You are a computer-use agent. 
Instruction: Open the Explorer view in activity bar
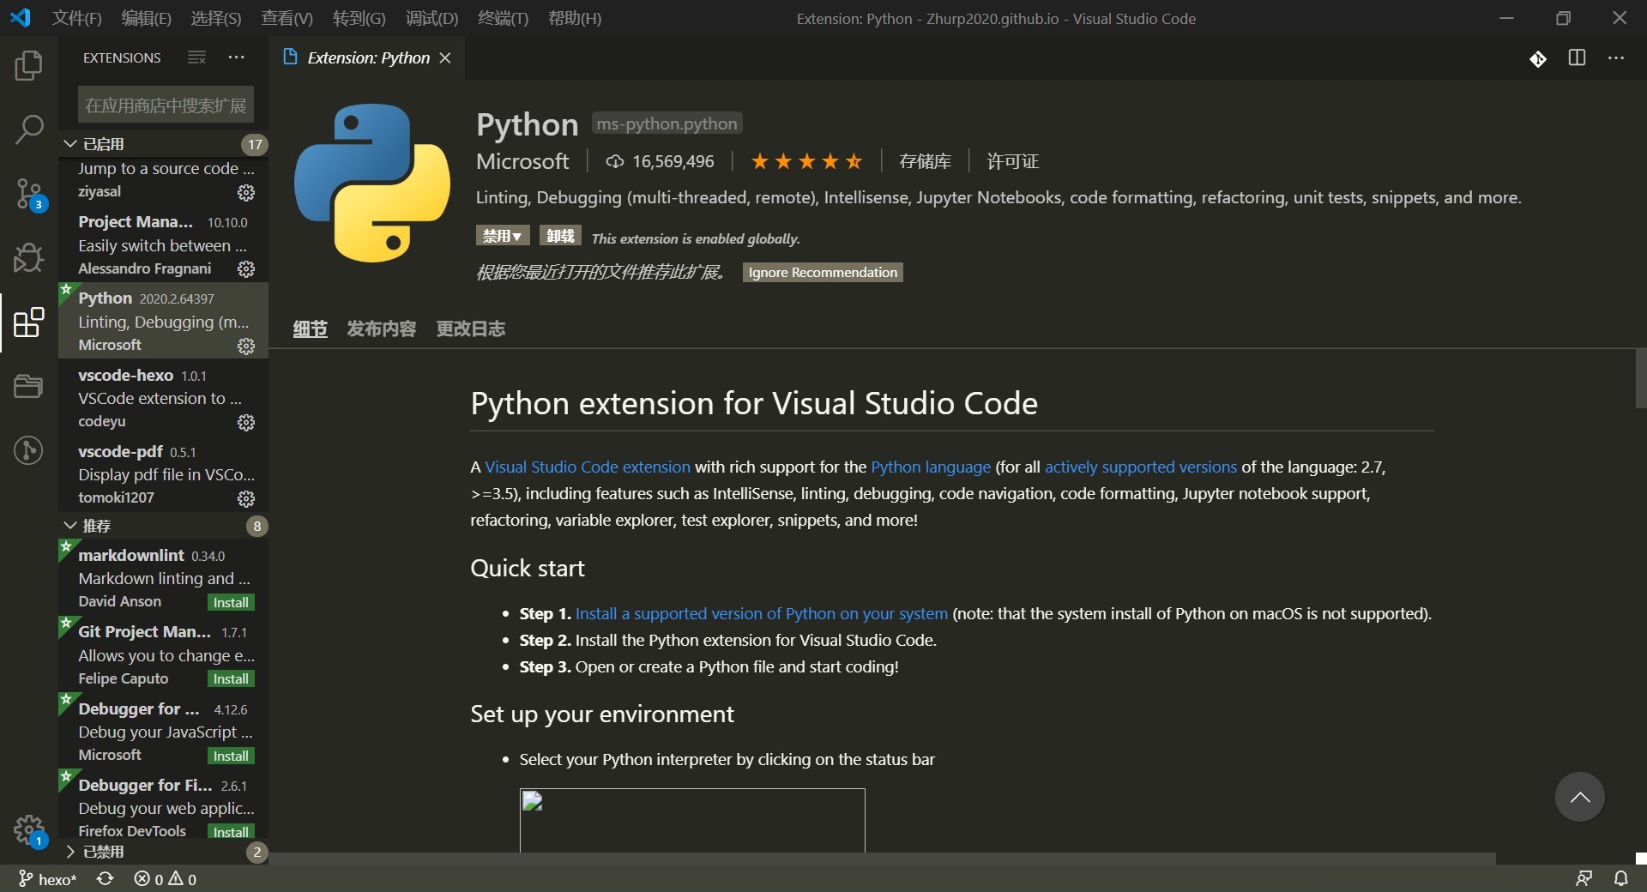[28, 65]
